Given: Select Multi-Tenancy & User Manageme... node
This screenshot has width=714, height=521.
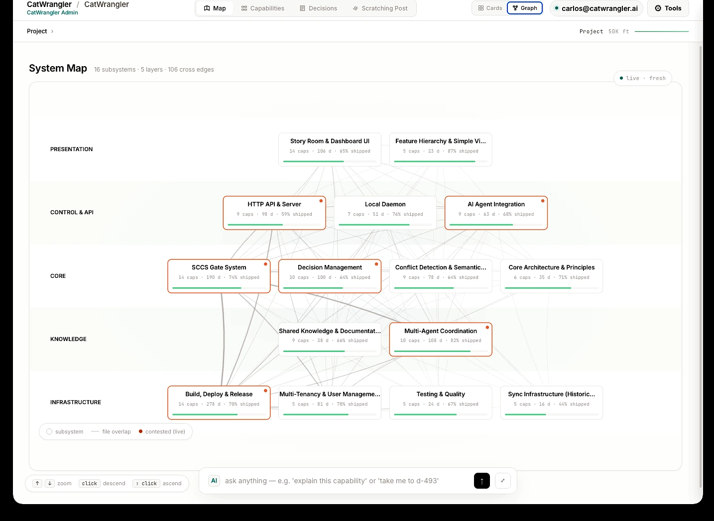Looking at the screenshot, I should (330, 403).
